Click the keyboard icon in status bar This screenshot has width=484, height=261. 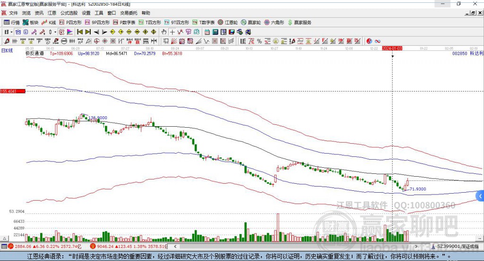(x=4, y=246)
